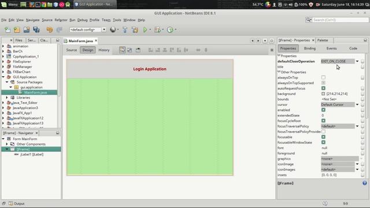This screenshot has height=208, width=370.
Task: Click in the Search input field
Action: tap(340, 20)
